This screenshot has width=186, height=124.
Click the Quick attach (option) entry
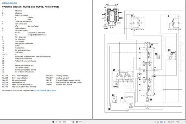pyautogui.click(x=22, y=67)
